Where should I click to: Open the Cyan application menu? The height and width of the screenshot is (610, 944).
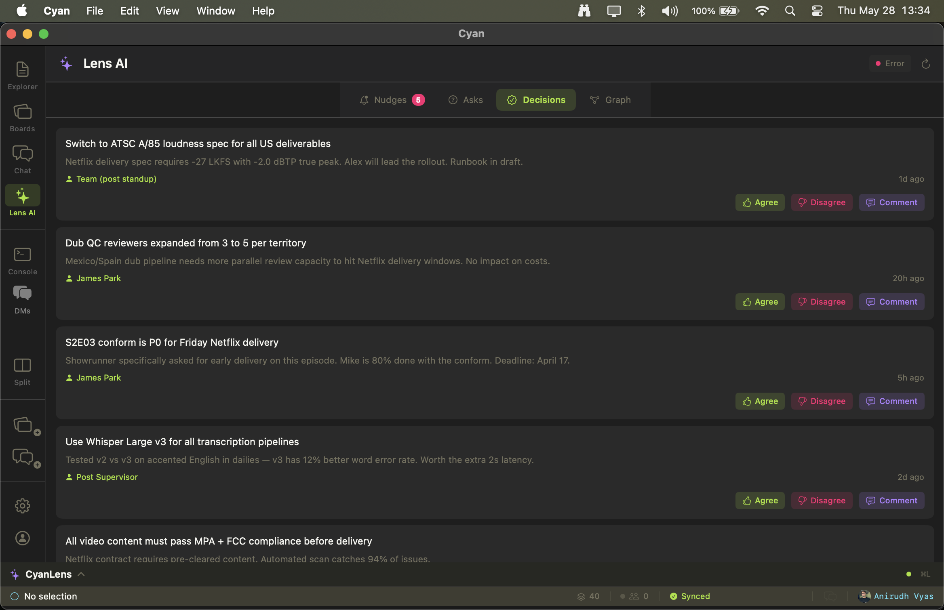(57, 11)
